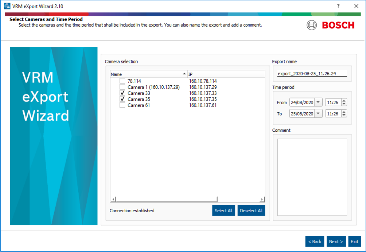Click the VRM eXport Wizard title bar icon
This screenshot has width=366, height=252.
click(x=7, y=6)
